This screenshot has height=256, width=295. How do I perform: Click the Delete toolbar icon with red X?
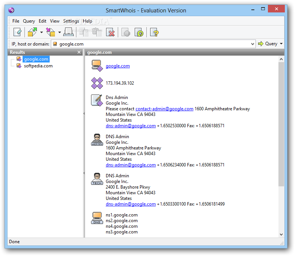(x=111, y=32)
